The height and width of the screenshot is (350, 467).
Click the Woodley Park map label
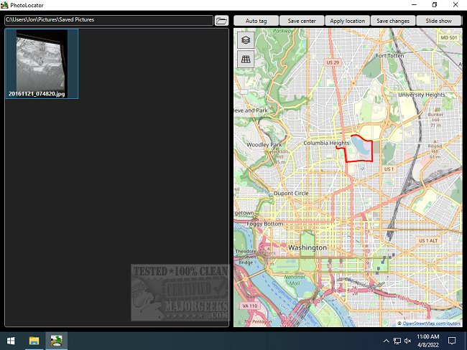click(x=264, y=145)
